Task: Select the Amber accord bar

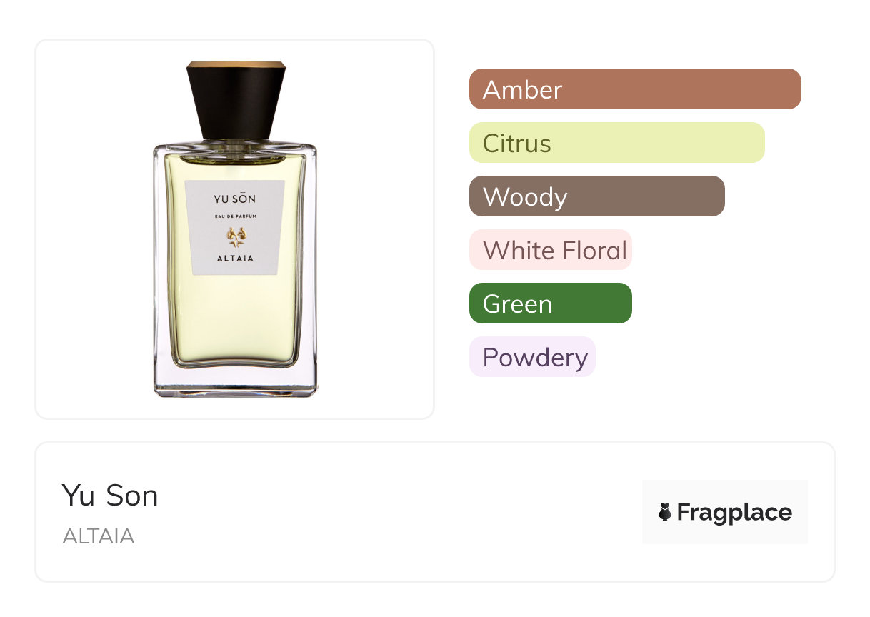Action: 635,89
